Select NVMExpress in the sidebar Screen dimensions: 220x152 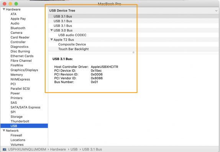[20, 79]
